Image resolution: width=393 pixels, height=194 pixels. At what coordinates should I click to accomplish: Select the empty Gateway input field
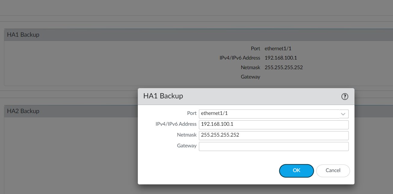pyautogui.click(x=273, y=146)
